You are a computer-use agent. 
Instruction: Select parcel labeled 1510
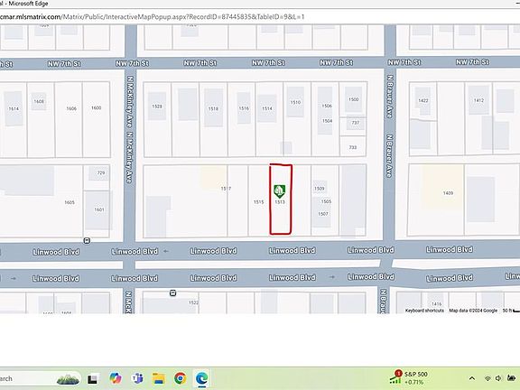(x=295, y=103)
